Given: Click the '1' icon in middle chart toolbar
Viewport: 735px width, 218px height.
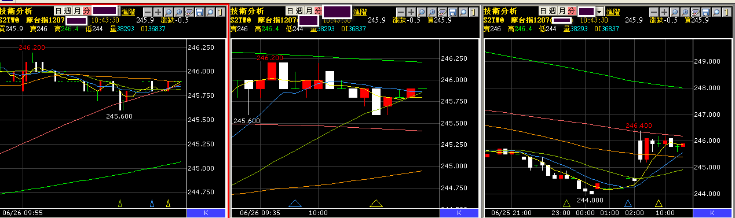Looking at the screenshot, I should [x=473, y=12].
